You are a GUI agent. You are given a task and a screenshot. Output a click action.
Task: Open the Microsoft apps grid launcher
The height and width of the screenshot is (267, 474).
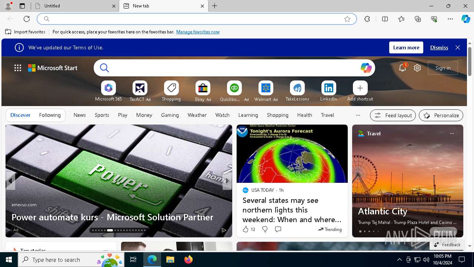click(x=18, y=68)
